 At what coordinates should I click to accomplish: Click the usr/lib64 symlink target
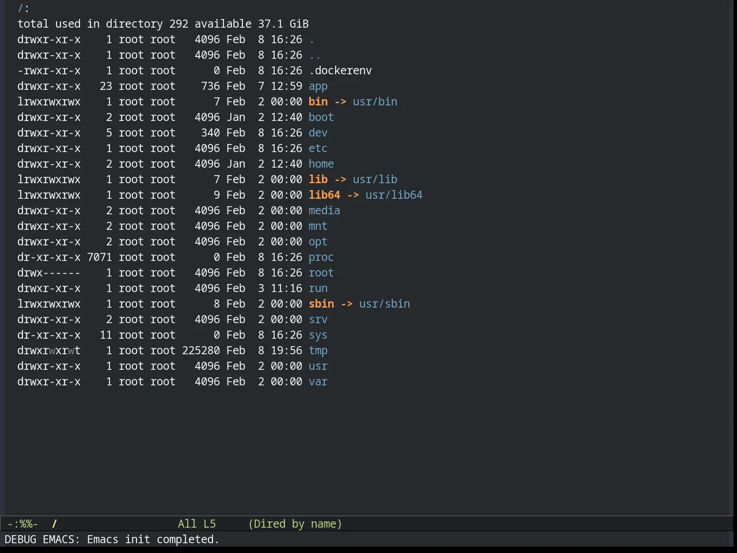click(x=394, y=195)
